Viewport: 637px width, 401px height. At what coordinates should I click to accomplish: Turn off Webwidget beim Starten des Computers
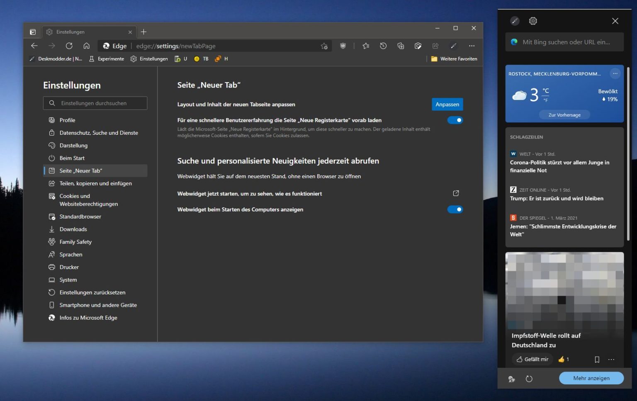pos(455,209)
